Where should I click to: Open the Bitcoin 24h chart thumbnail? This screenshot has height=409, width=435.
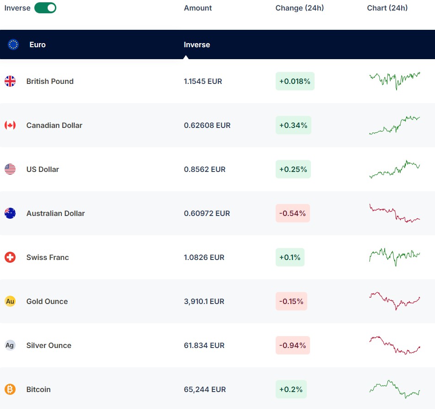pyautogui.click(x=394, y=389)
